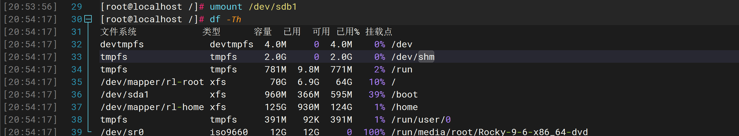Click line number 33

77,57
